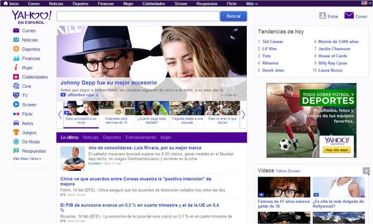
Task: Select 'Eutanasia para menores de 18' thumbnail
Action: [x=116, y=115]
